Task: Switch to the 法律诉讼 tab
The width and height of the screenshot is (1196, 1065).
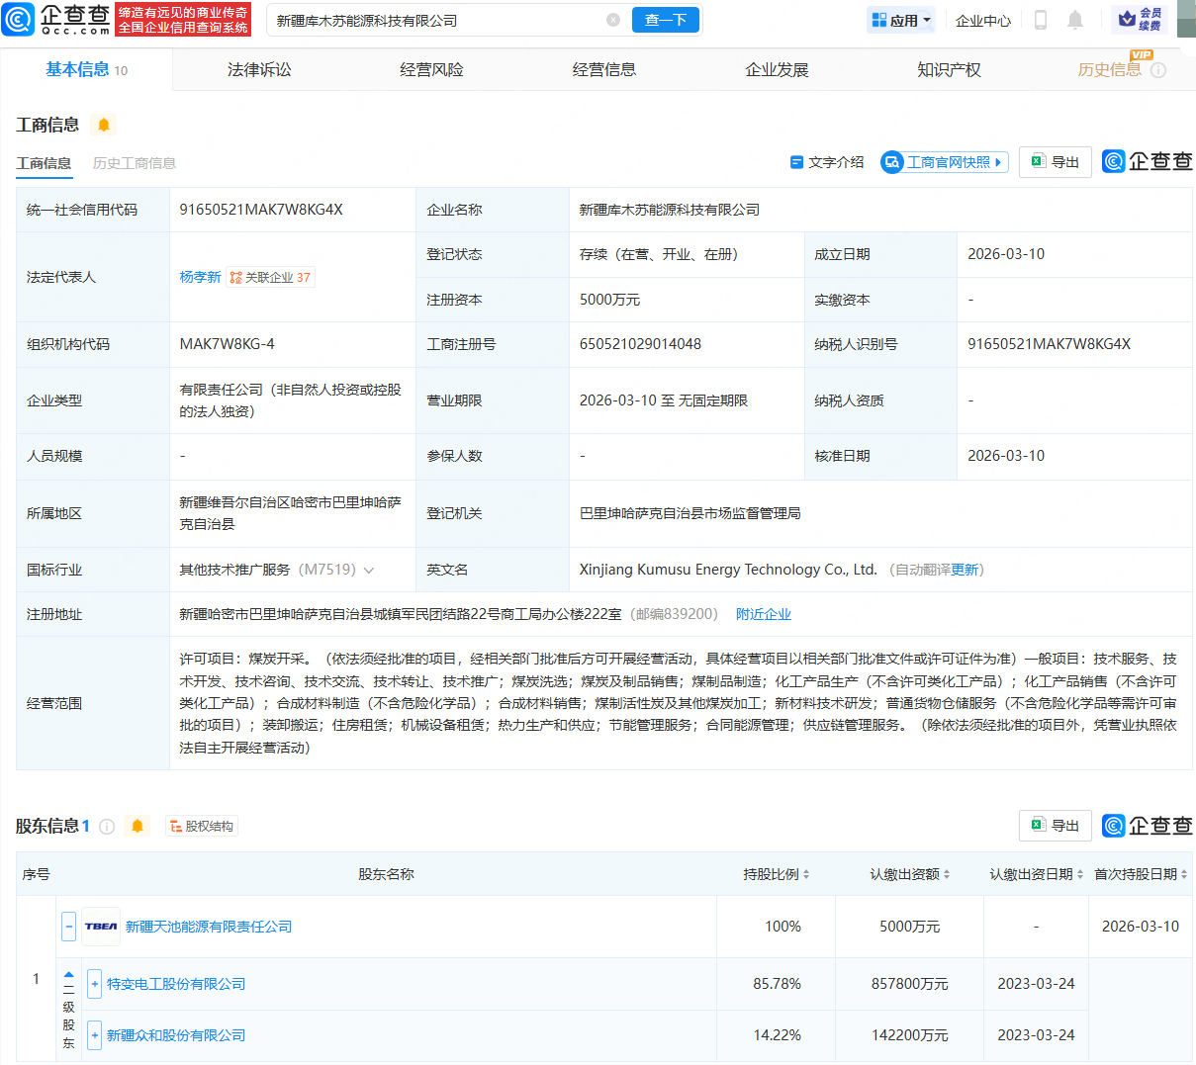Action: (259, 69)
